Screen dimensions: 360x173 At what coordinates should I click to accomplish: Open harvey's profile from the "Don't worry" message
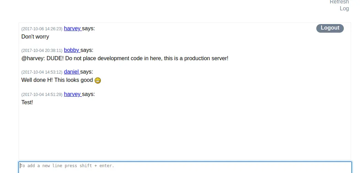(x=73, y=29)
